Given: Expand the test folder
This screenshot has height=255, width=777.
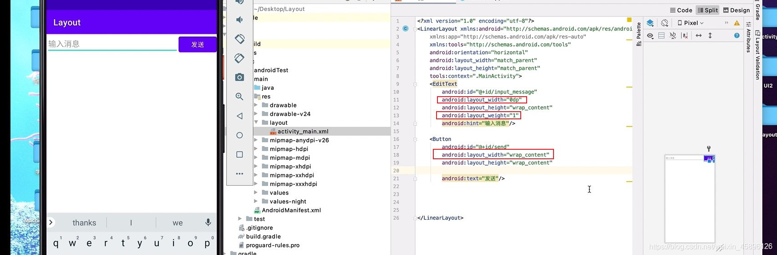Looking at the screenshot, I should click(240, 219).
